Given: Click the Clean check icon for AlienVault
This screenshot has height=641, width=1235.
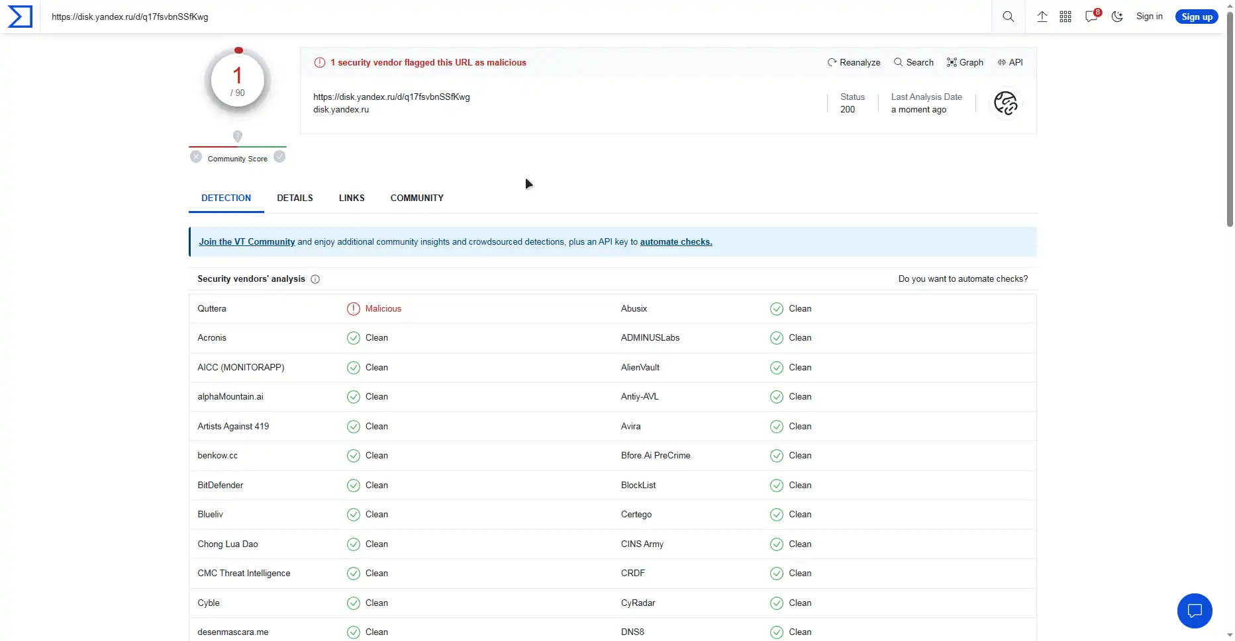Looking at the screenshot, I should pos(777,368).
